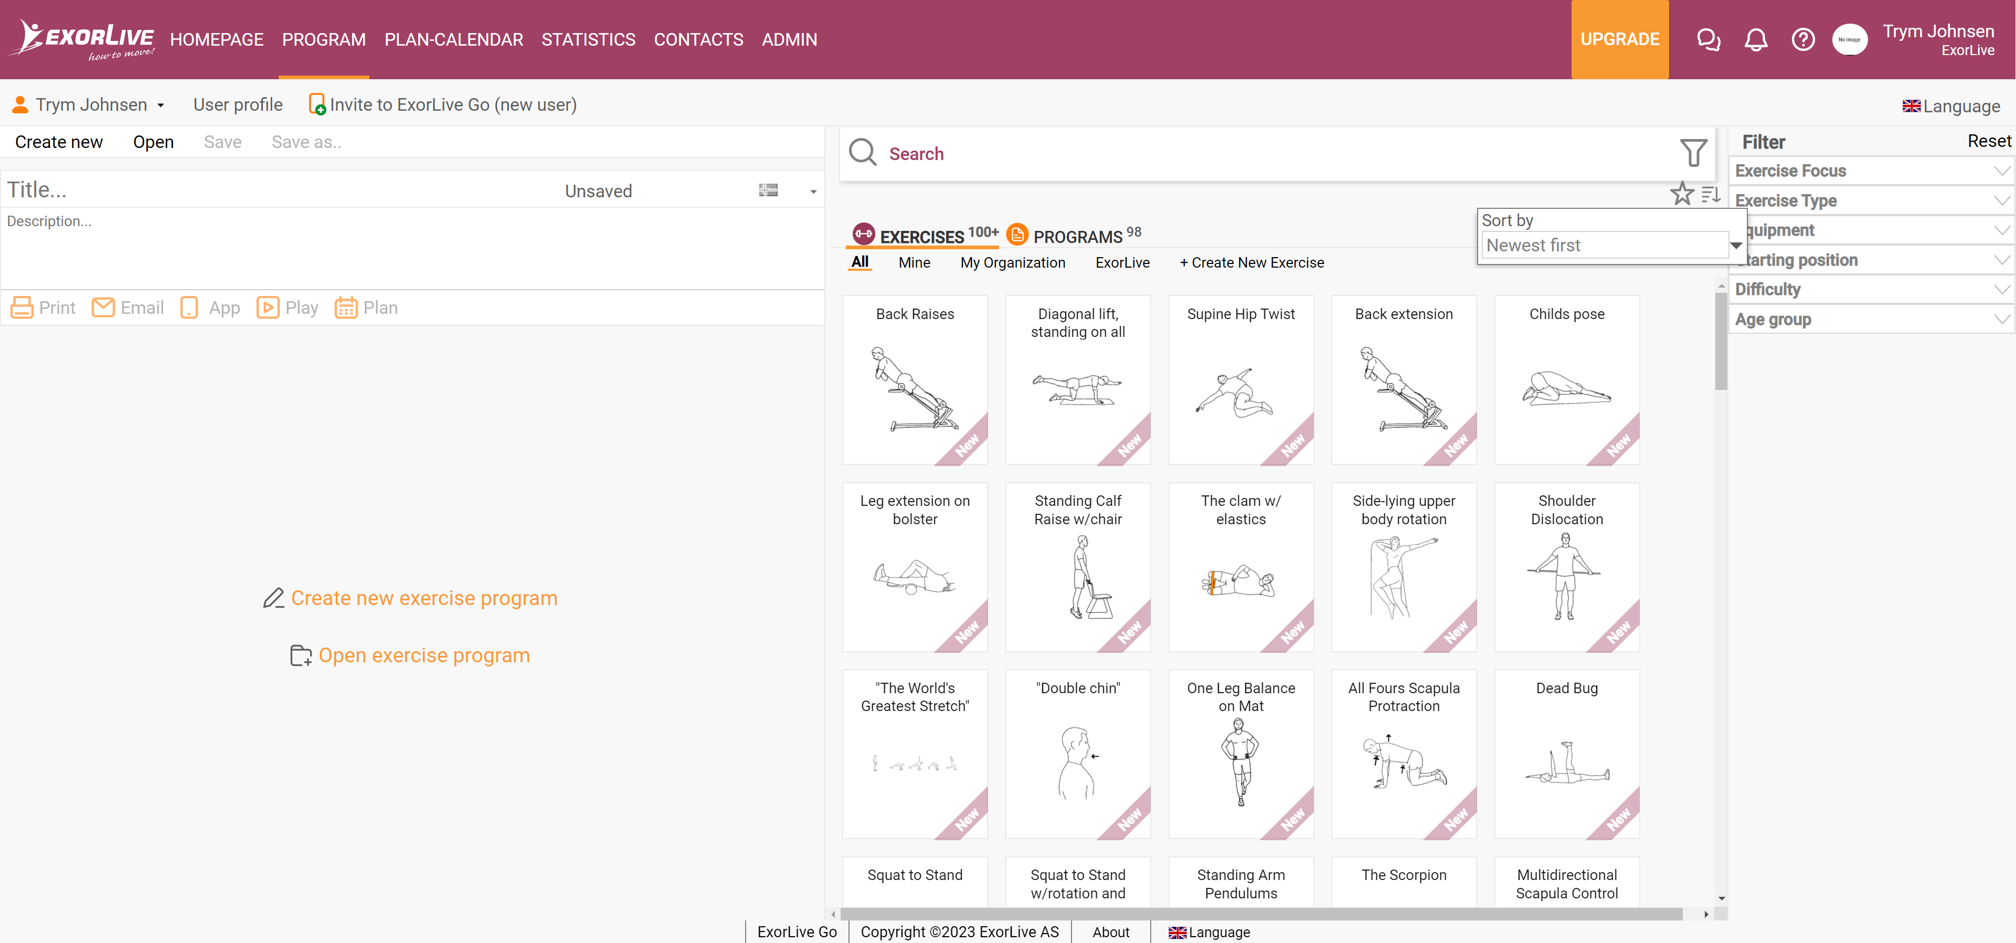The width and height of the screenshot is (2016, 943).
Task: Click the About footer link
Action: (1110, 932)
